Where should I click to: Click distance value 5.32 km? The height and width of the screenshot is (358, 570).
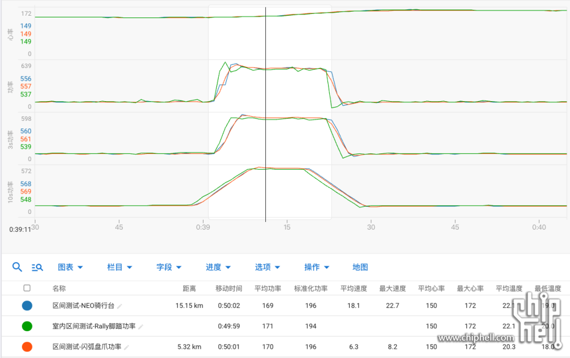click(189, 347)
